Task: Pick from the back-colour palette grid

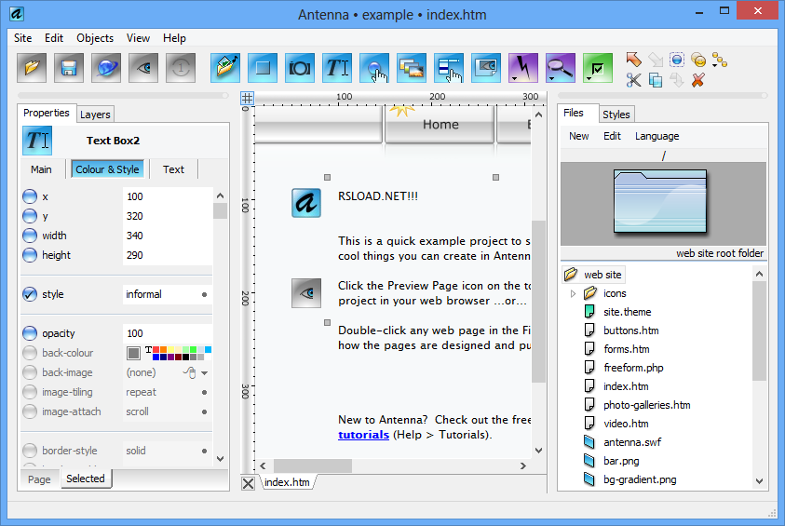Action: pyautogui.click(x=183, y=353)
